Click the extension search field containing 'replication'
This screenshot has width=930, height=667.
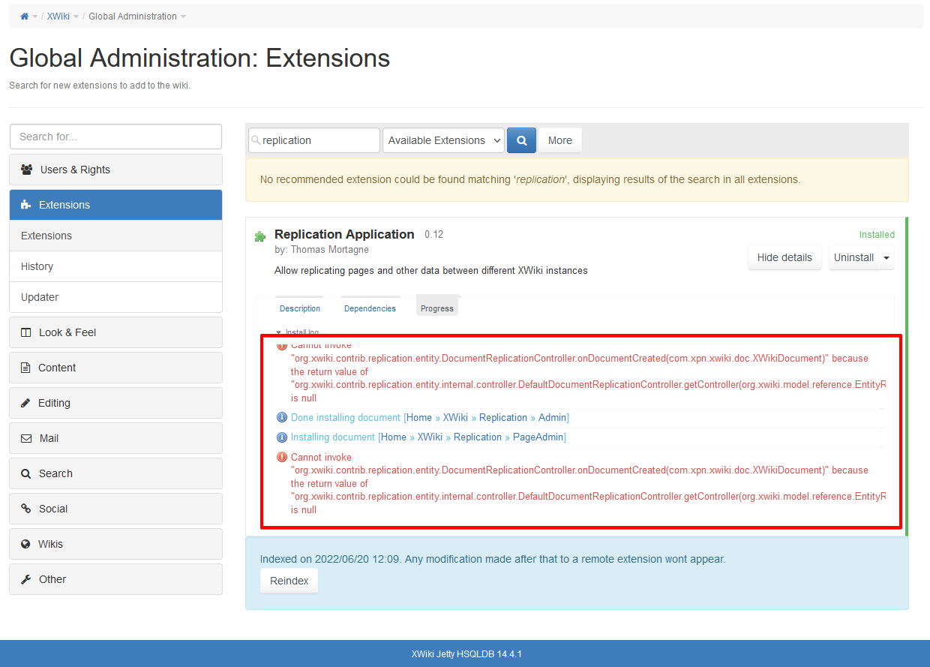click(x=314, y=140)
